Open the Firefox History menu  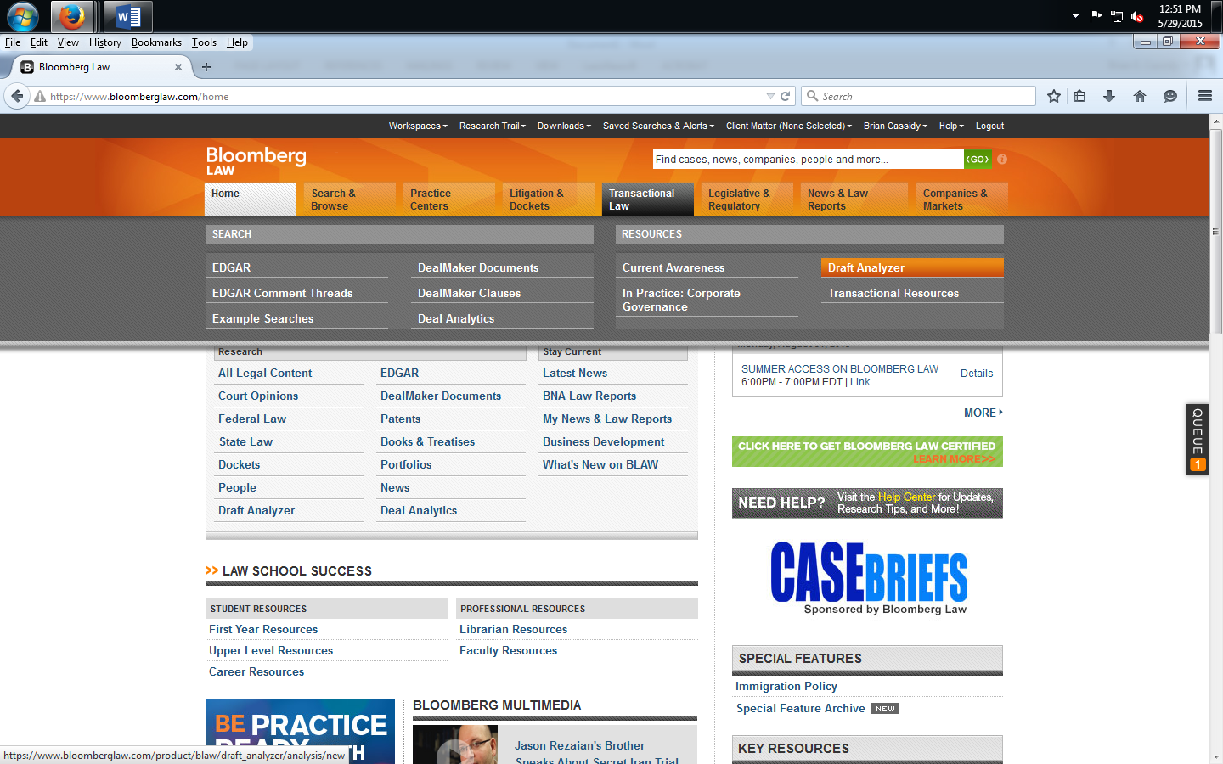coord(105,42)
